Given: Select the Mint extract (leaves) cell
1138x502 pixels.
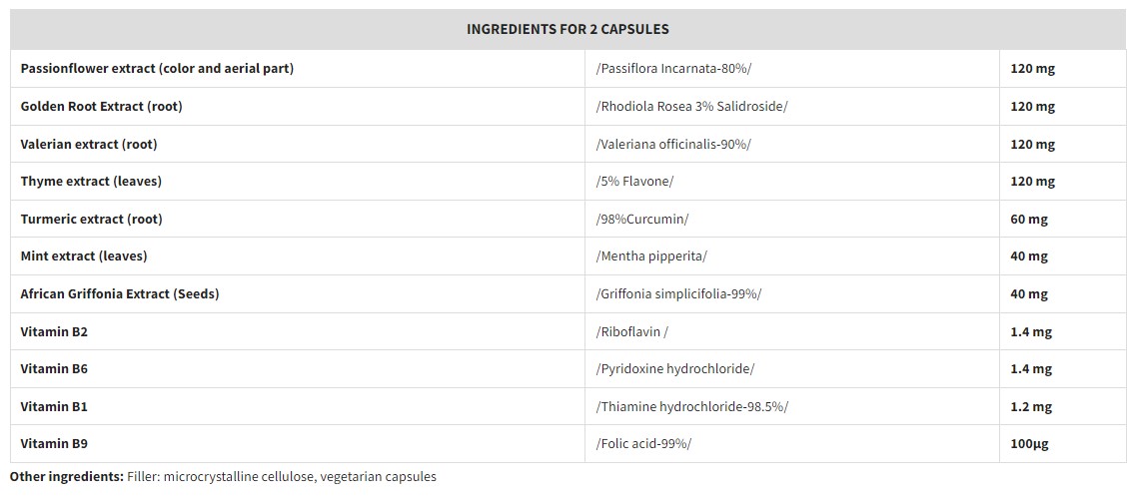Looking at the screenshot, I should pyautogui.click(x=84, y=255).
